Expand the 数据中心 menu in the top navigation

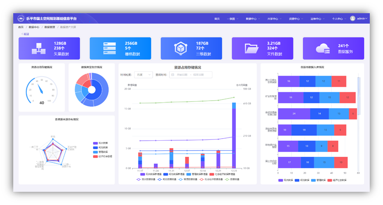coord(252,19)
